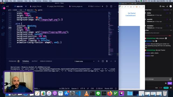Close the app.css editor tab

pyautogui.click(x=26, y=6)
